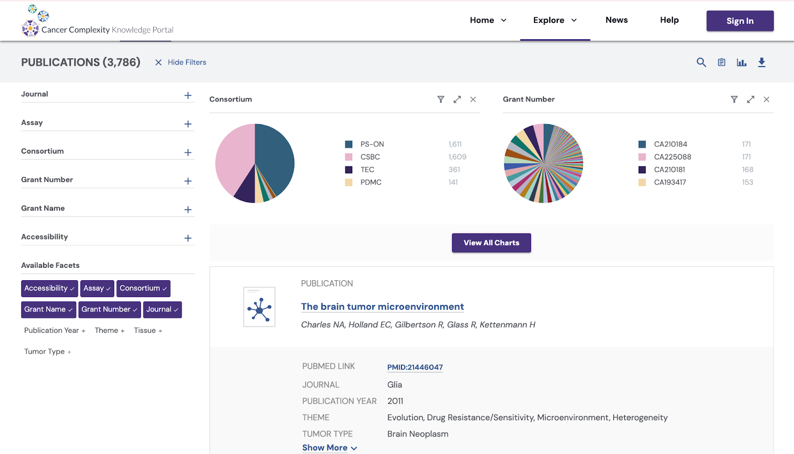Expand the Assay filter section
794x454 pixels.
coord(188,124)
